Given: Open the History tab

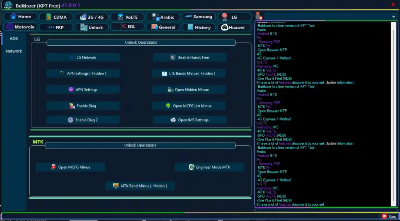Looking at the screenshot, I should point(199,27).
